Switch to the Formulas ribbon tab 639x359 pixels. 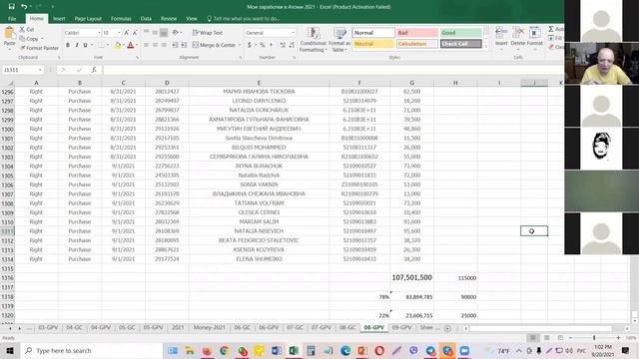(x=121, y=19)
